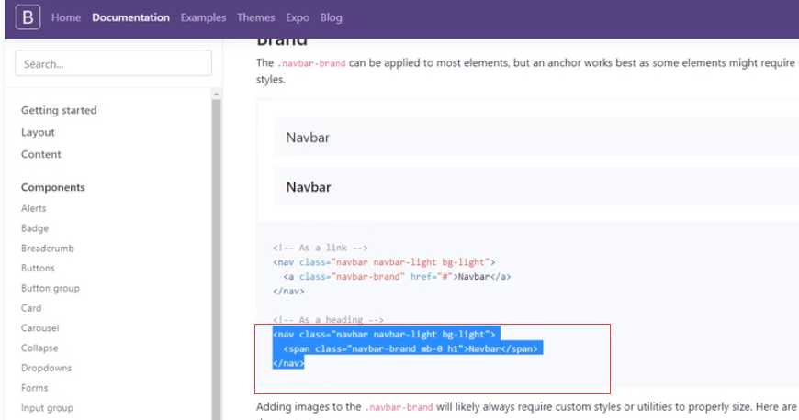Go to Collapse component page
Image resolution: width=799 pixels, height=420 pixels.
[x=39, y=348]
